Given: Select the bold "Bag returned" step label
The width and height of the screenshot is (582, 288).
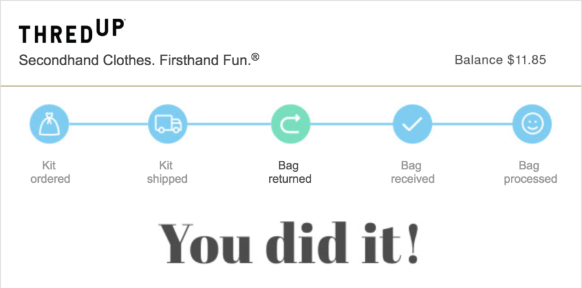Looking at the screenshot, I should (x=290, y=172).
